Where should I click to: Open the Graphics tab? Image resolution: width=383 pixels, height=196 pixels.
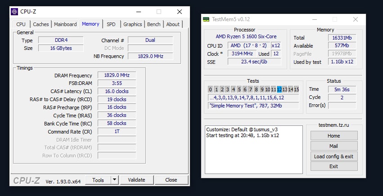point(133,24)
